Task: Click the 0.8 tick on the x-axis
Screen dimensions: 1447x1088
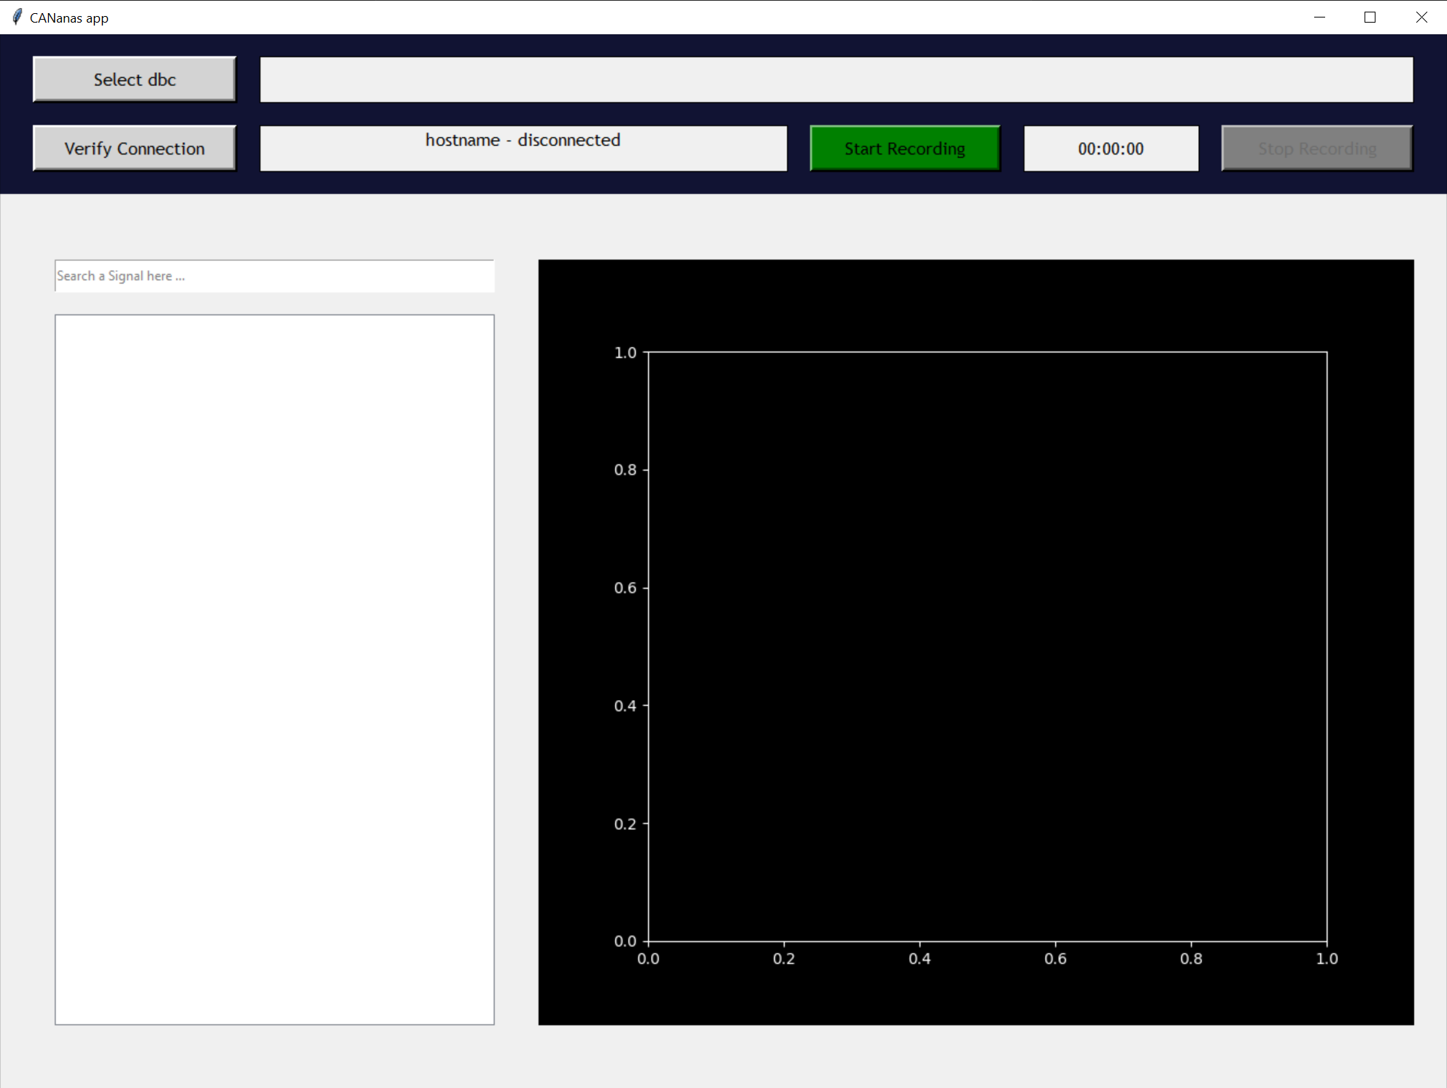Action: pos(1191,958)
